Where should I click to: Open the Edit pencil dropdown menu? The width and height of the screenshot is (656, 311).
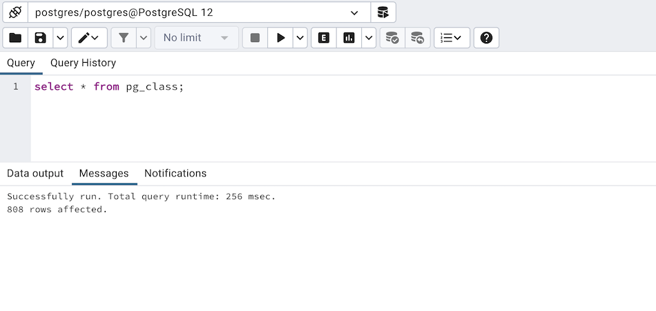tap(89, 38)
